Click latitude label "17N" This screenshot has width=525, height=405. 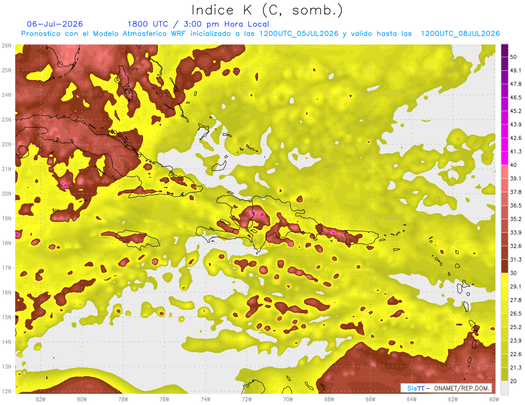tap(6, 267)
